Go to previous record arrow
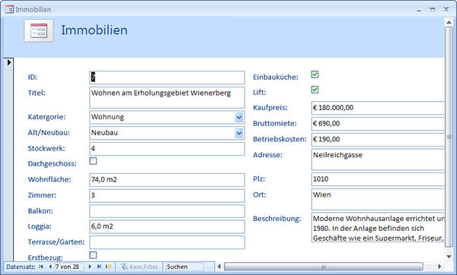The width and height of the screenshot is (457, 275). pyautogui.click(x=50, y=267)
